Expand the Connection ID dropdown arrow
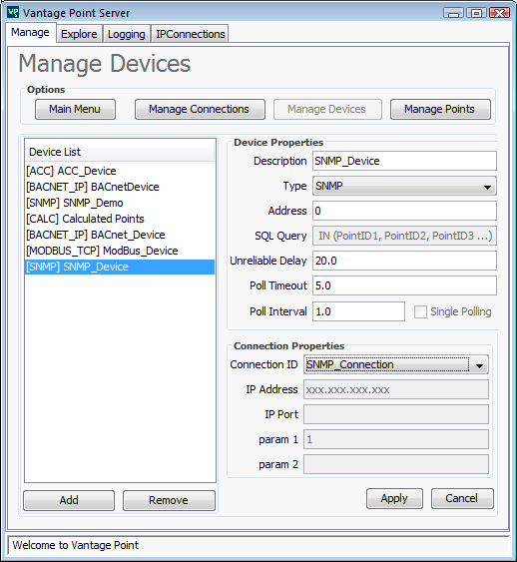This screenshot has width=517, height=562. pos(479,365)
